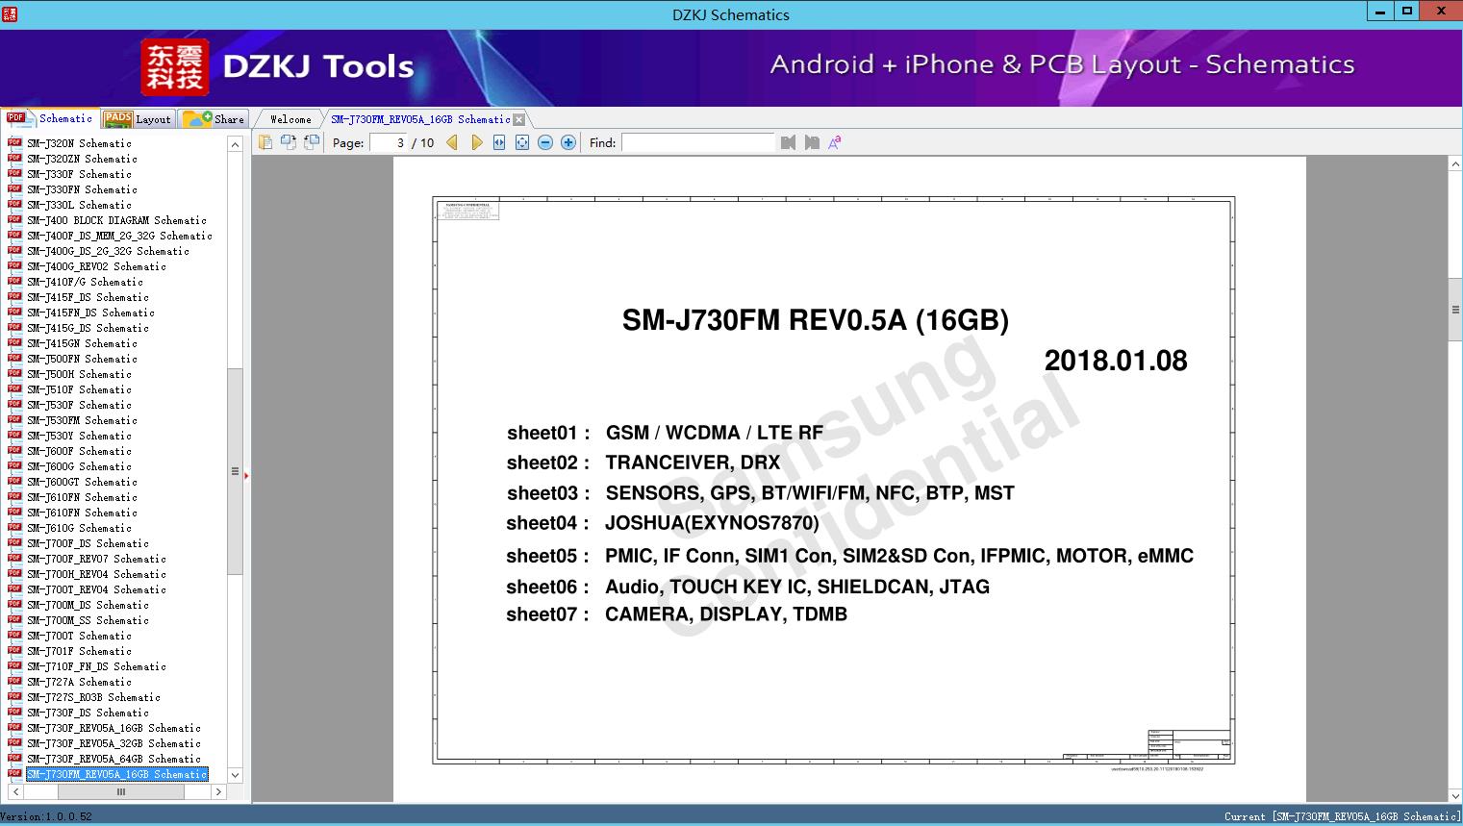This screenshot has height=826, width=1463.
Task: Click the document viewer vertical scrollbar thumb
Action: tap(1455, 310)
